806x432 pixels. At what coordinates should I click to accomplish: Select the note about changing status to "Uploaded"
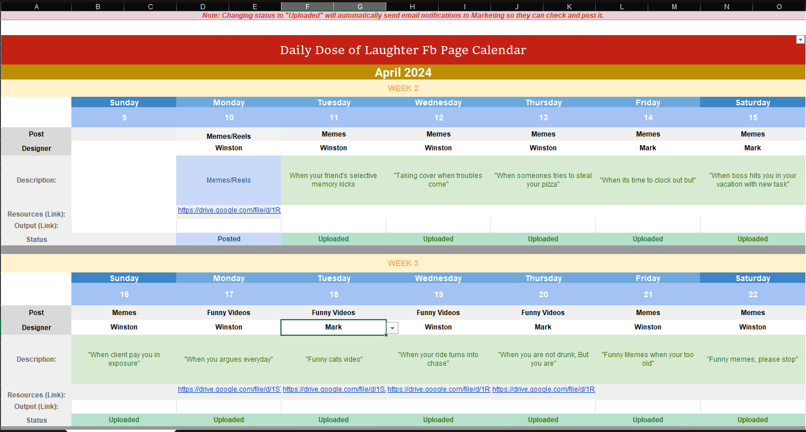click(x=403, y=16)
